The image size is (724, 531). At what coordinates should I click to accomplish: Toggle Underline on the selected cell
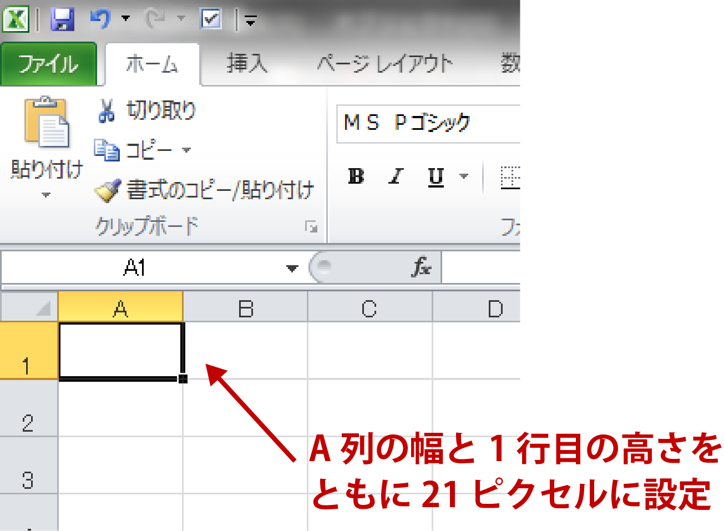click(436, 176)
